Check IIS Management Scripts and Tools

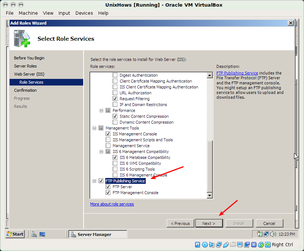point(108,139)
